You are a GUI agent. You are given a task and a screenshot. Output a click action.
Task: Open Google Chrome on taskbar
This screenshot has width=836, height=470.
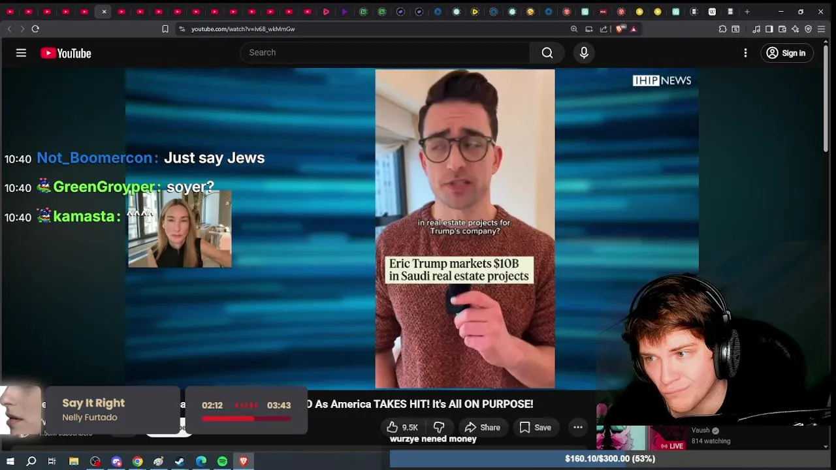click(x=137, y=462)
